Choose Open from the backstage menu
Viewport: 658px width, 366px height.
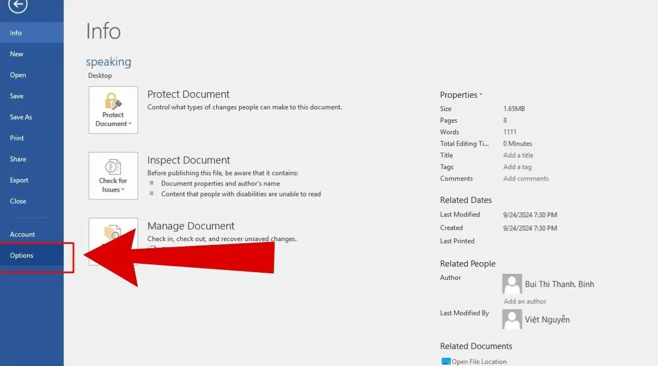click(32, 74)
